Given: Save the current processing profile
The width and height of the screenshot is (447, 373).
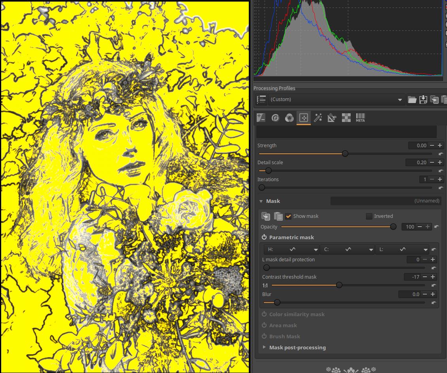Looking at the screenshot, I should tap(423, 99).
